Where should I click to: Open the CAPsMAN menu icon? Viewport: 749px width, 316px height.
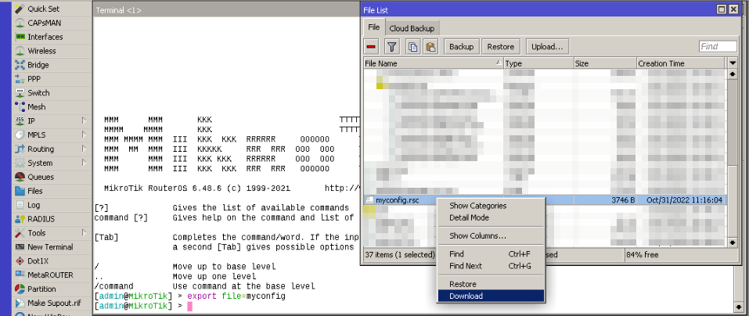[x=20, y=23]
